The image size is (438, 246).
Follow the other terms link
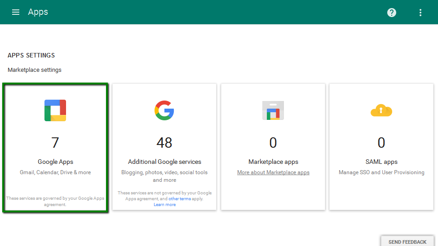[180, 199]
